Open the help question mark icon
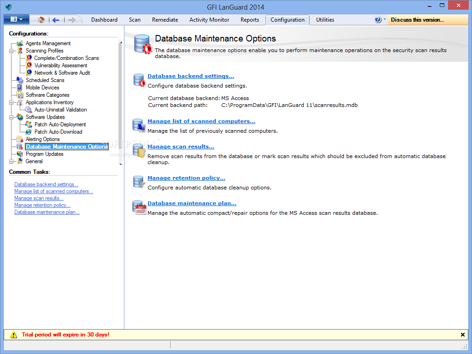Image resolution: width=472 pixels, height=354 pixels. [x=378, y=19]
